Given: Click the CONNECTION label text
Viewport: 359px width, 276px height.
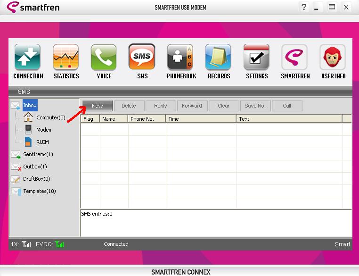Looking at the screenshot, I should (28, 76).
